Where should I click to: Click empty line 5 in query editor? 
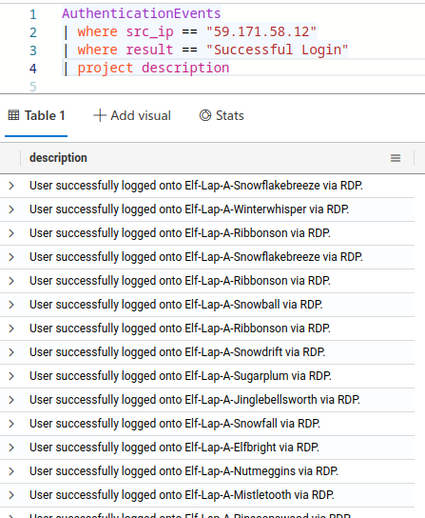click(231, 87)
